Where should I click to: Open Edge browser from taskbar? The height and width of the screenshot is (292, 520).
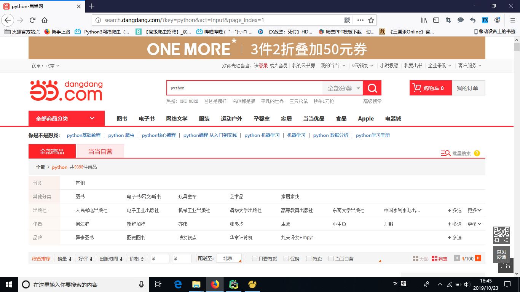[x=178, y=284]
